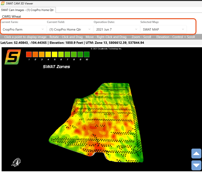Open the Current Field dropdown
This screenshot has height=172, width=202.
[x=70, y=30]
